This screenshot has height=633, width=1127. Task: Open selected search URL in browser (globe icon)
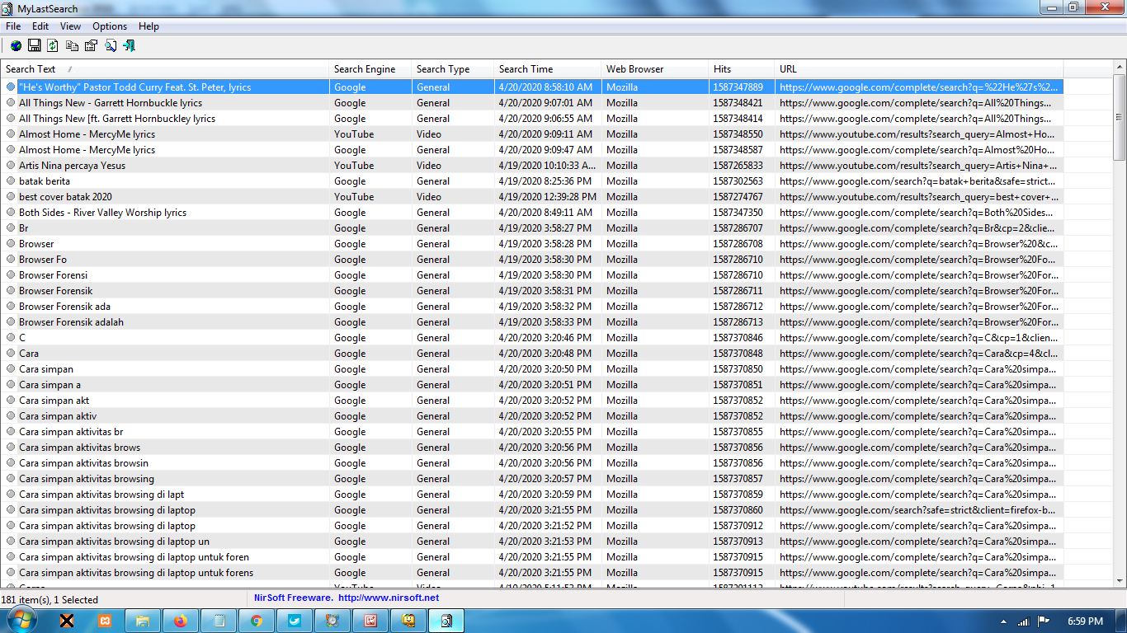pyautogui.click(x=16, y=46)
